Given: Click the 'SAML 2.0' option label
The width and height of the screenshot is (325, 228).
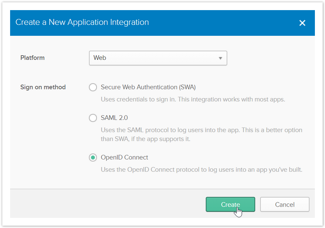Looking at the screenshot, I should tap(114, 118).
